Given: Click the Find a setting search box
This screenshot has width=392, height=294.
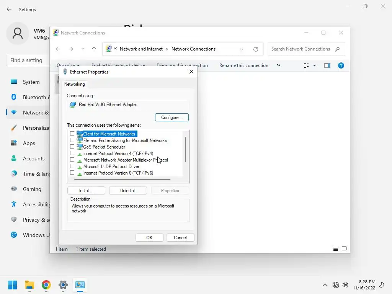Looking at the screenshot, I should tap(28, 60).
